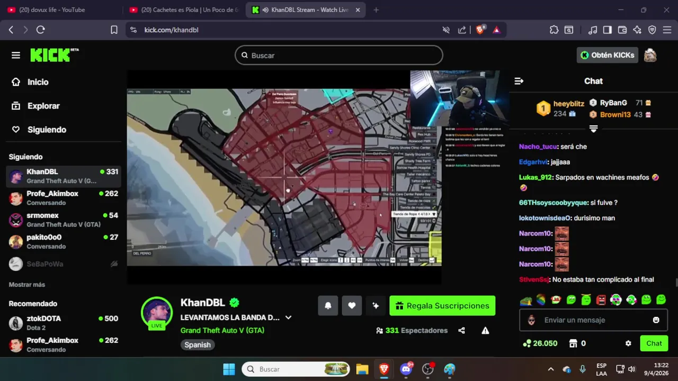This screenshot has height=381, width=678.
Task: Open Brave Rewards triangle icon
Action: tap(496, 30)
